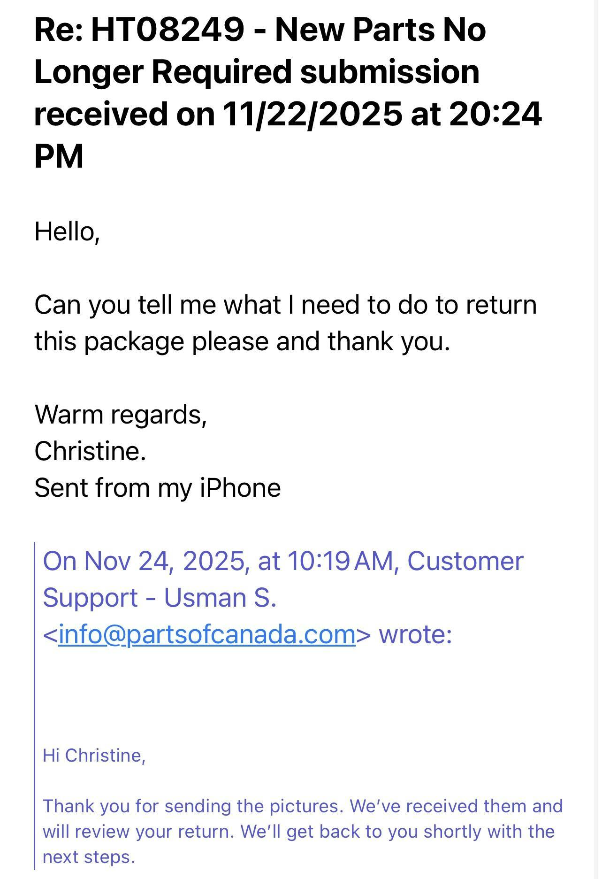The image size is (602, 879).
Task: Click the time 20:24 in the subject
Action: (x=495, y=114)
